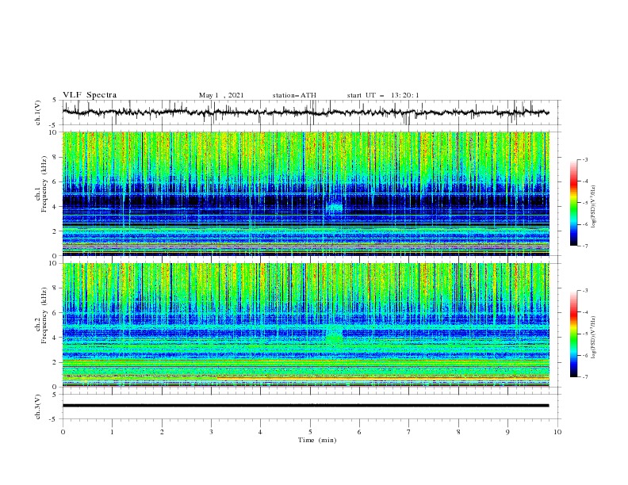Screen dimensions: 628x485
Task: Click the "station=ATH" header label
Action: 294,95
